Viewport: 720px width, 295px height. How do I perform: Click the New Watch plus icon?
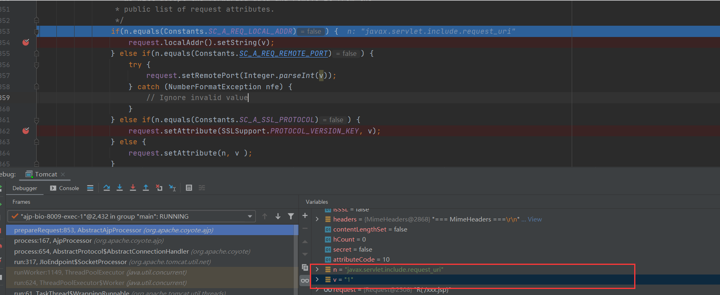(x=305, y=216)
